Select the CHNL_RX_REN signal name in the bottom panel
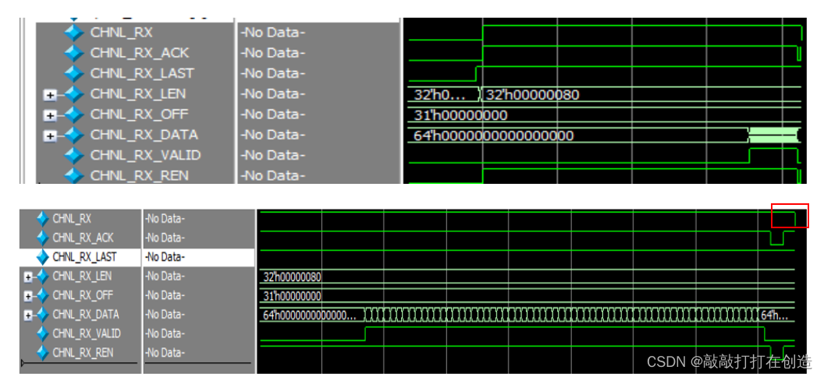The image size is (824, 377). [x=83, y=353]
